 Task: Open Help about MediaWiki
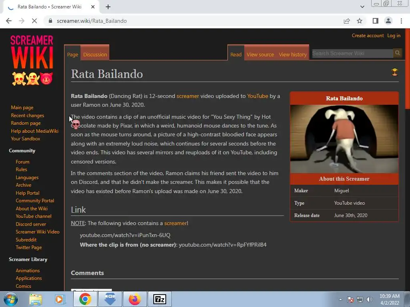pos(34,131)
